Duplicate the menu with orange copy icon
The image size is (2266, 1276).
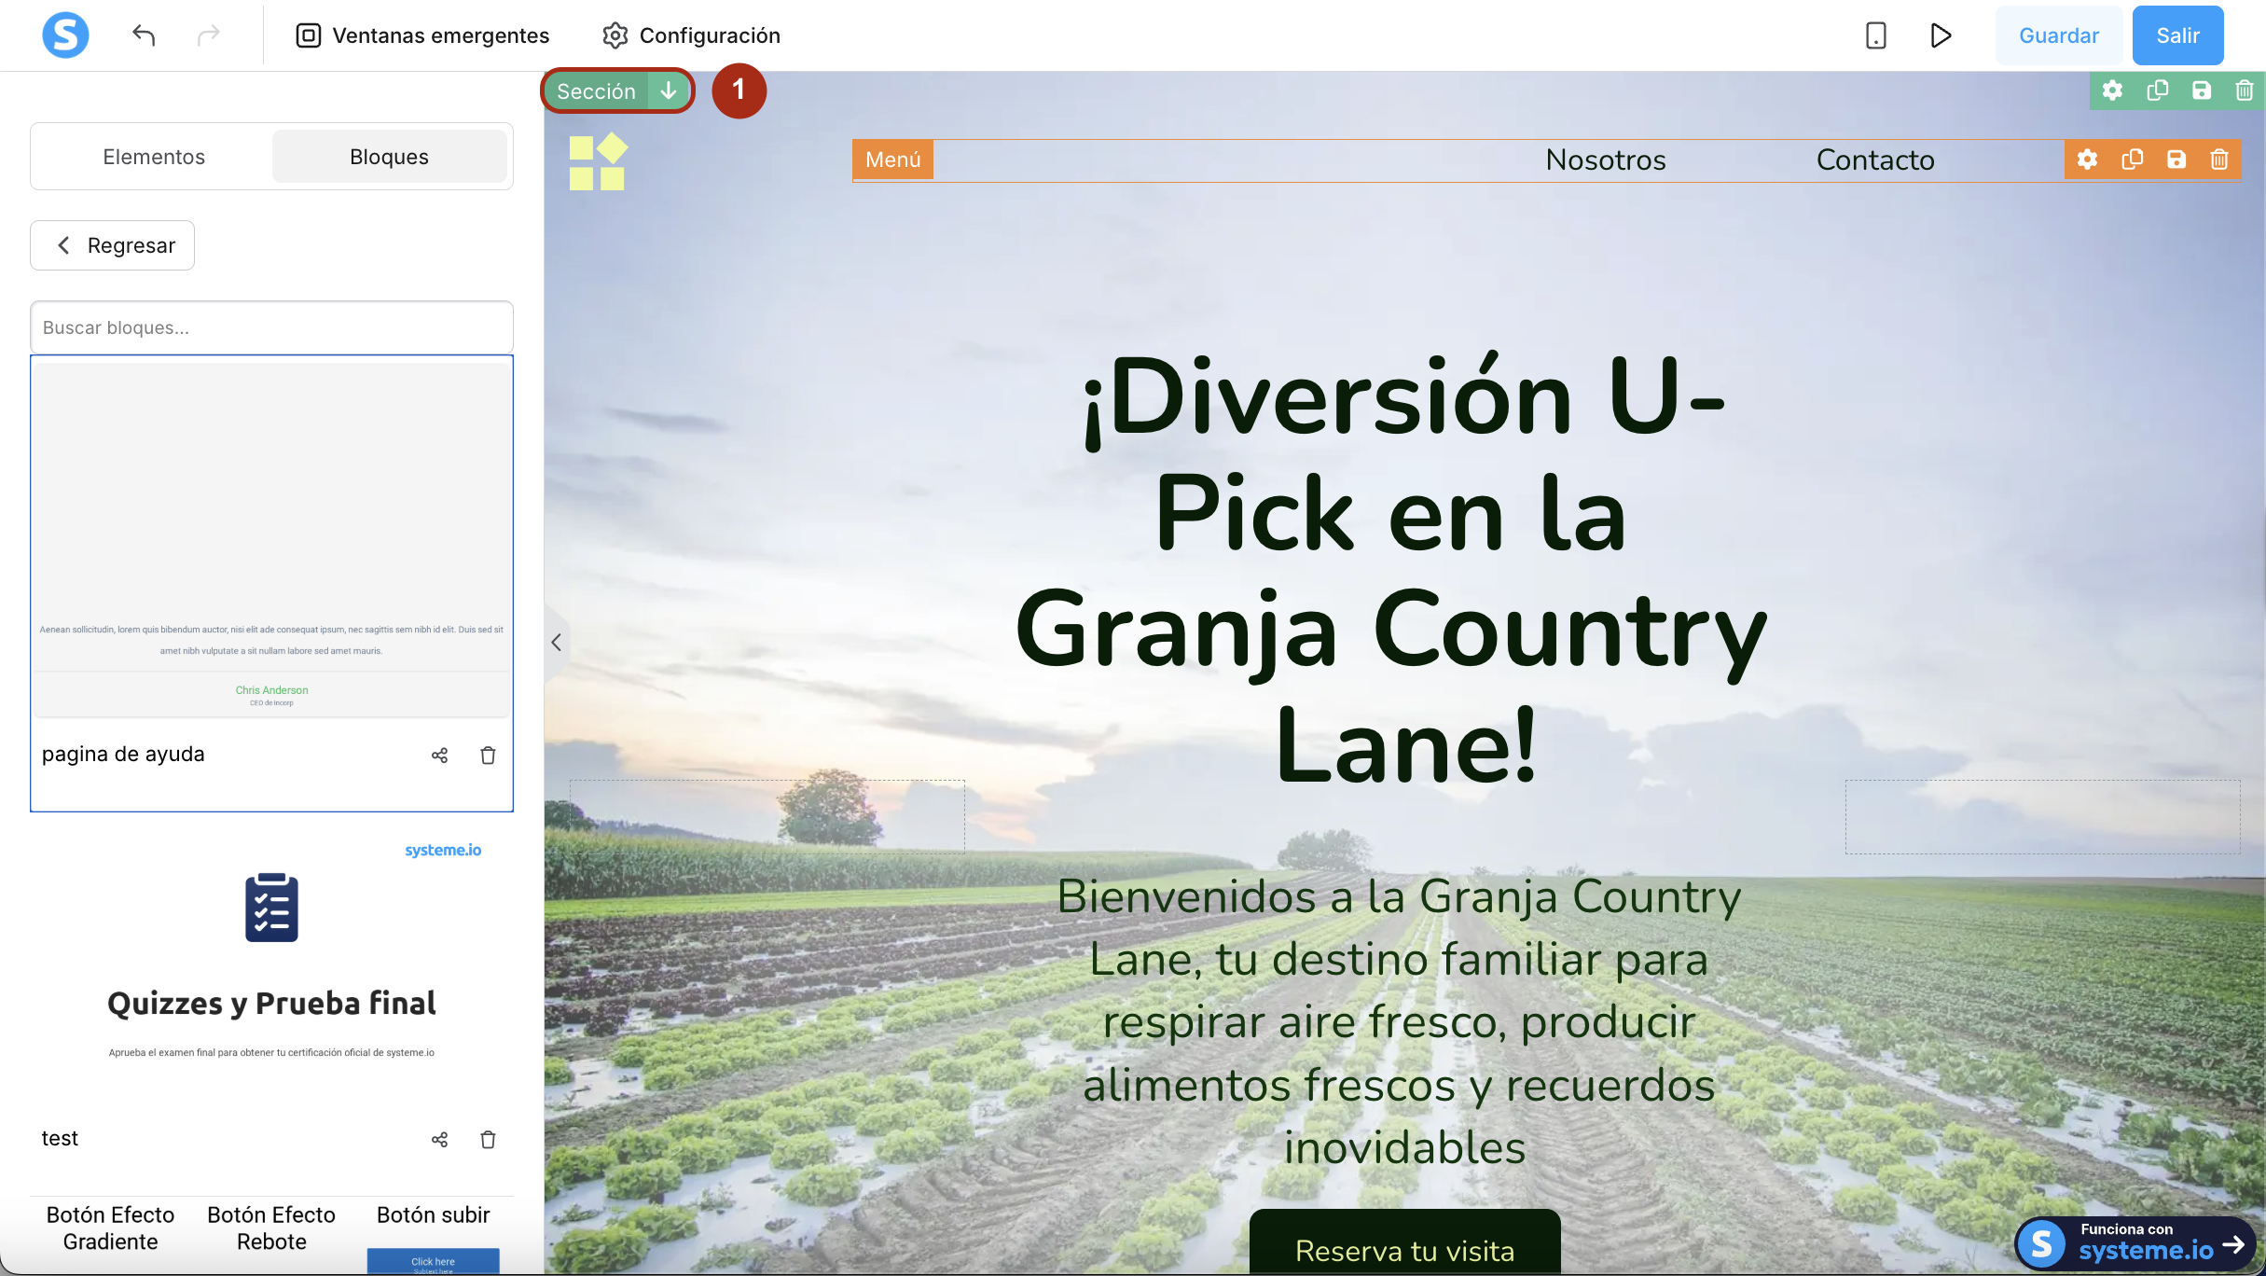(2132, 159)
